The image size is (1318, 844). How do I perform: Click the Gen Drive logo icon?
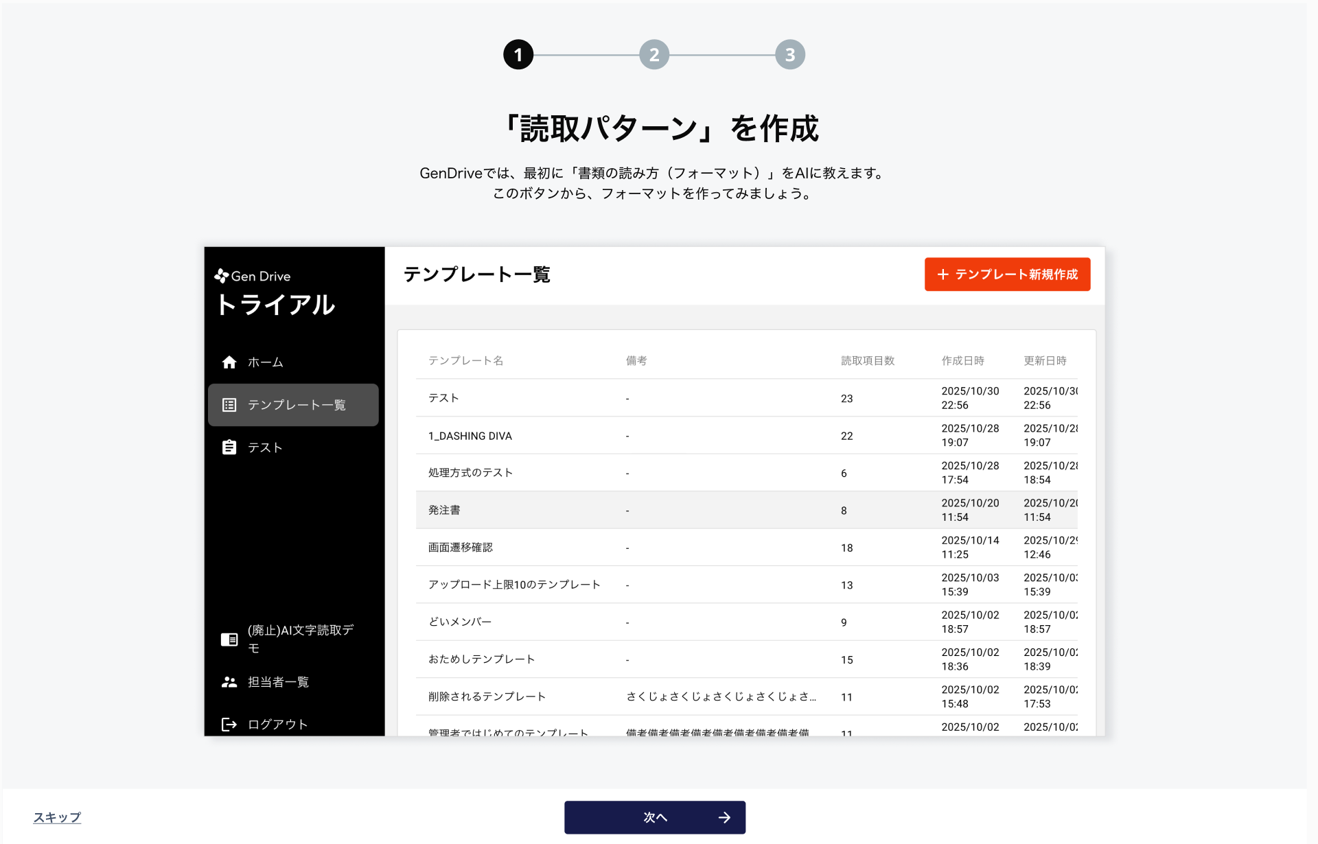click(x=222, y=276)
